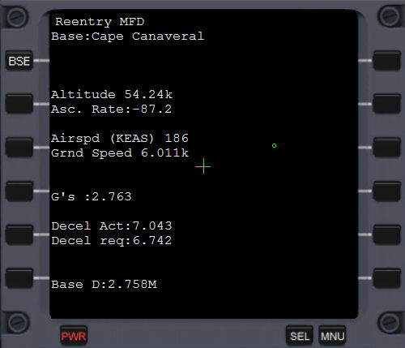Click the blank left button beside Altitude
405x348 pixels.
[19, 104]
